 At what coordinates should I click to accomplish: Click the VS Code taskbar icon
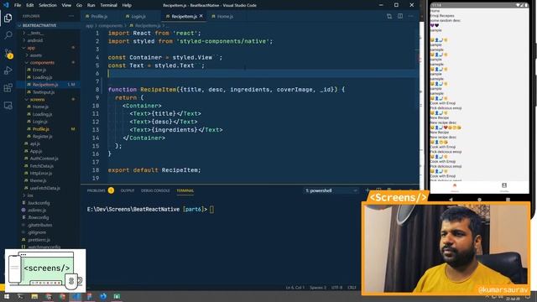[x=76, y=296]
